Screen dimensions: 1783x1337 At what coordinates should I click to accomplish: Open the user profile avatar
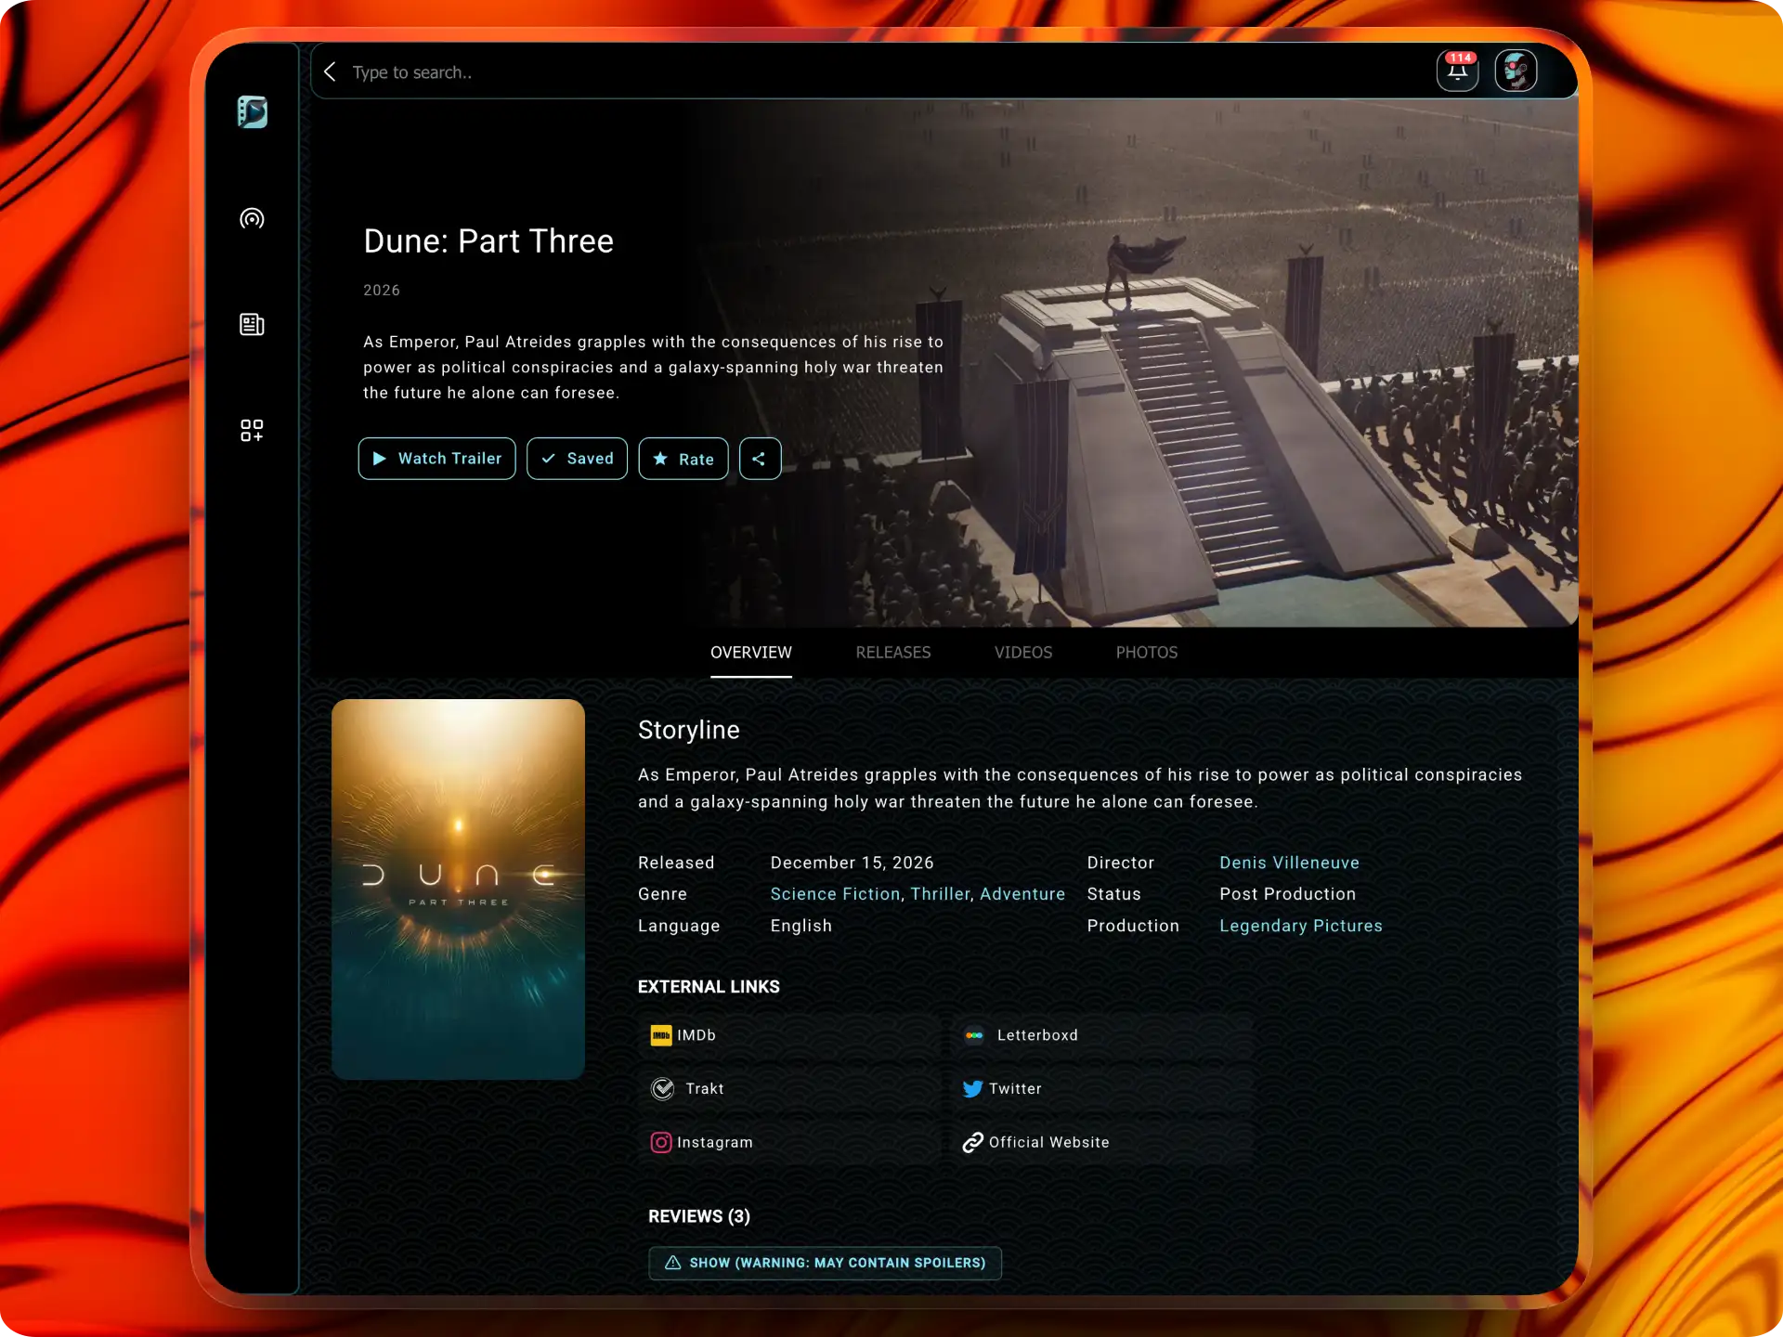pyautogui.click(x=1516, y=71)
